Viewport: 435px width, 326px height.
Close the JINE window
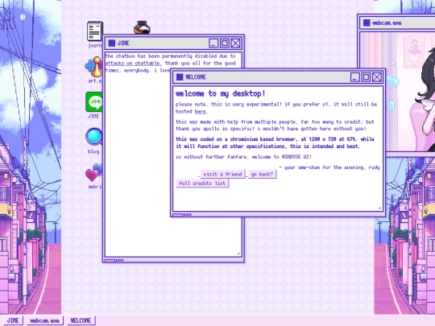coord(235,43)
